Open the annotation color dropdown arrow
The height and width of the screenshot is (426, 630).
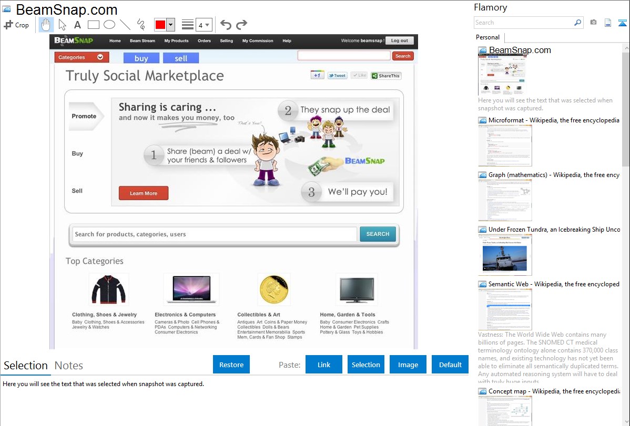tap(171, 25)
